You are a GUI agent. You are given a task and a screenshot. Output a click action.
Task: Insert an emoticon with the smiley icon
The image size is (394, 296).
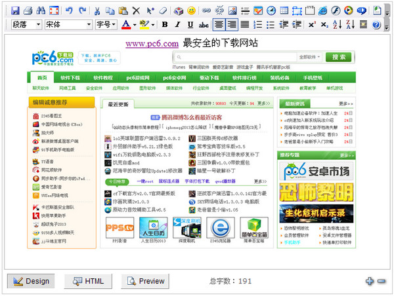192,10
